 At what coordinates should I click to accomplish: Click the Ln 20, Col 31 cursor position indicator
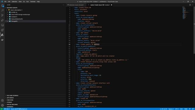tap(164, 109)
